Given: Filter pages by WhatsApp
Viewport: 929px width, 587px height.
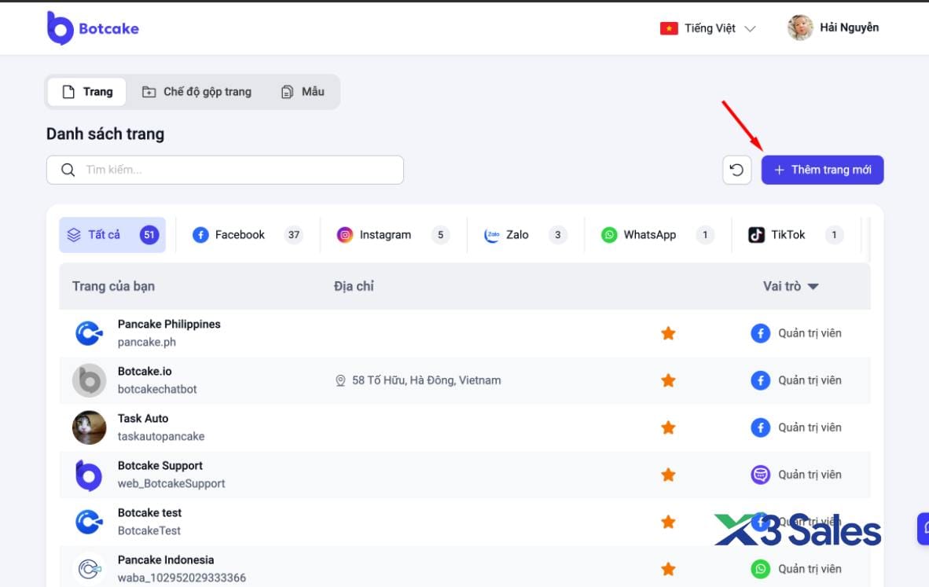Looking at the screenshot, I should pos(658,234).
